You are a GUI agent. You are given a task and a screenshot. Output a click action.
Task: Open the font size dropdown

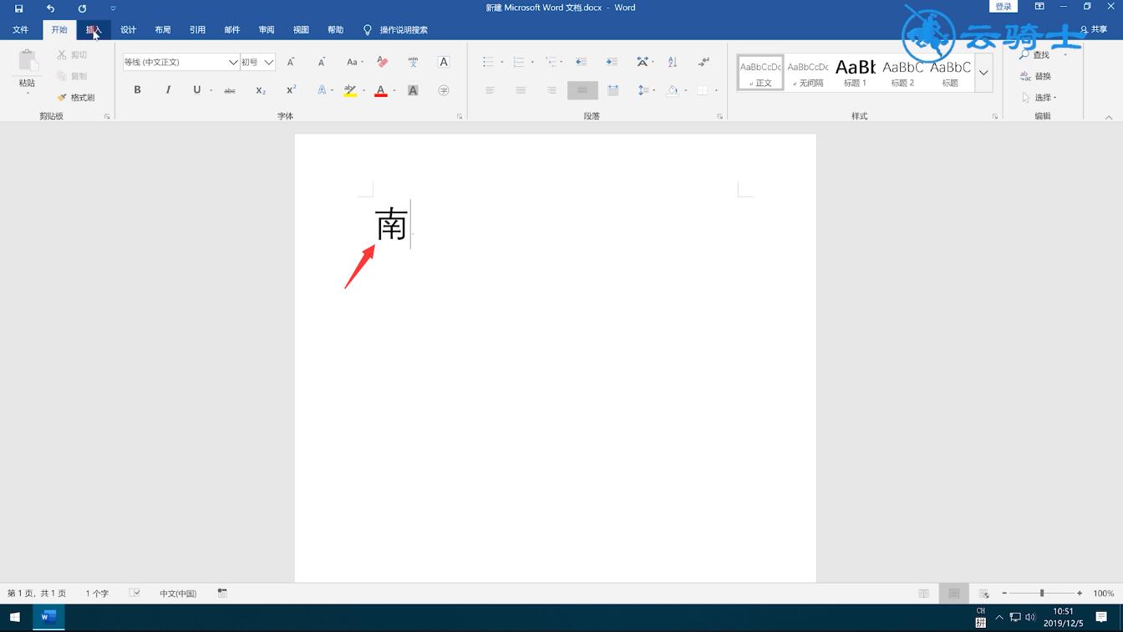pyautogui.click(x=269, y=62)
